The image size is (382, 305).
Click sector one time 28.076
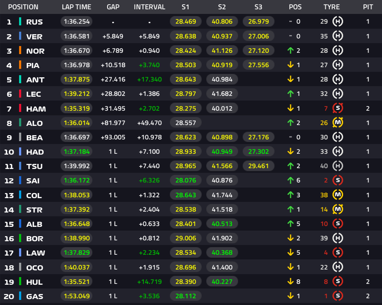185,180
